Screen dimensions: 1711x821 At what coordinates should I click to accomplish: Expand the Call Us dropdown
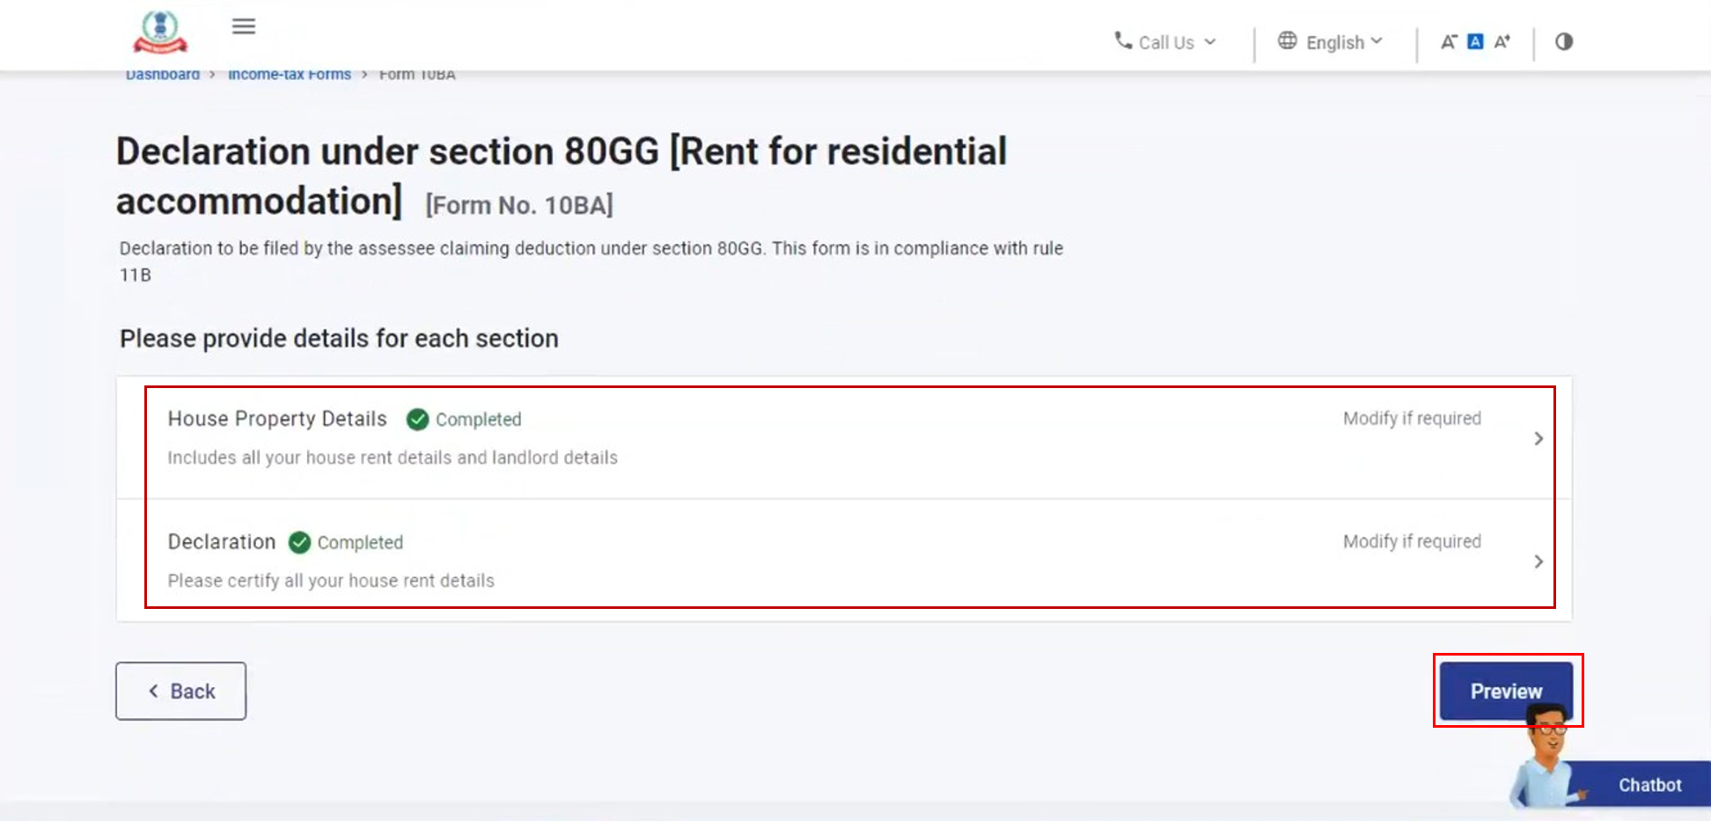pyautogui.click(x=1211, y=41)
